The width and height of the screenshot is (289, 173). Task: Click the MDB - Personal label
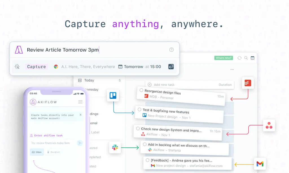click(161, 97)
